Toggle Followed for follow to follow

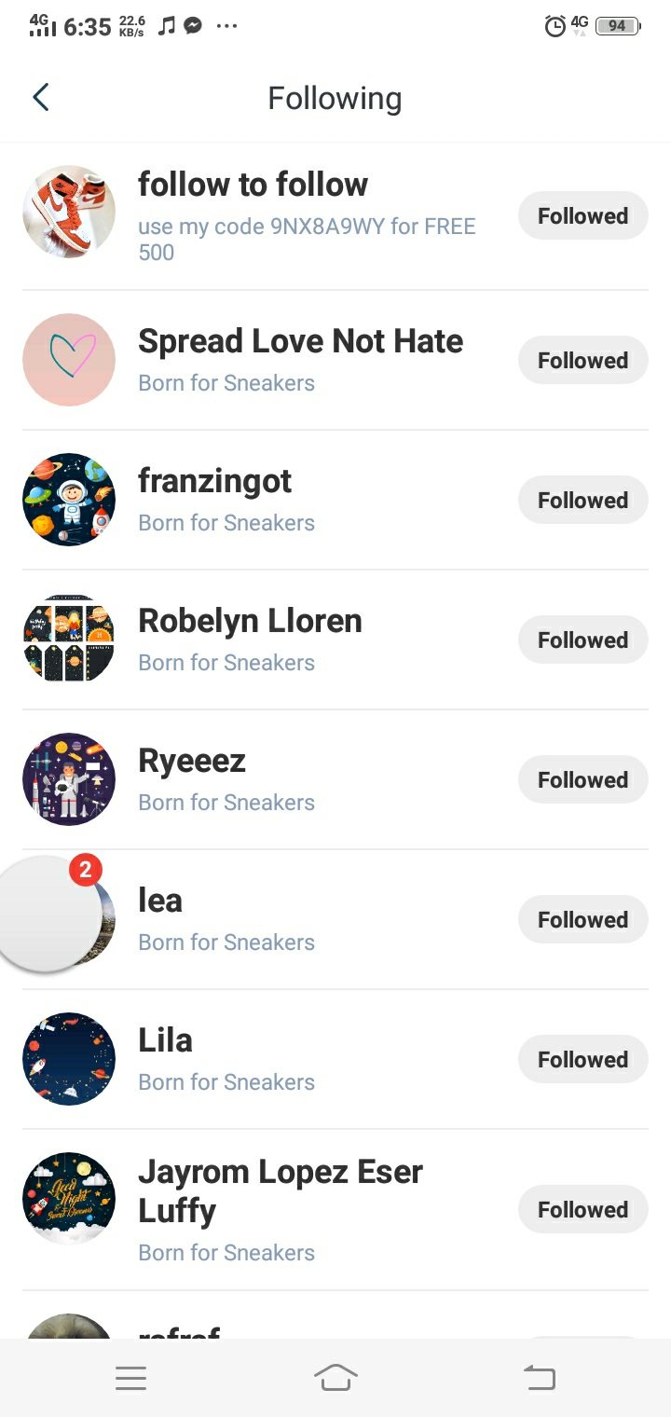pyautogui.click(x=582, y=216)
